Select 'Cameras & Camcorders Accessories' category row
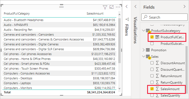 [59, 39]
